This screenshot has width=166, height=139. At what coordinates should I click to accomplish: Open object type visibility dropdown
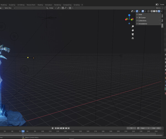coord(133,11)
